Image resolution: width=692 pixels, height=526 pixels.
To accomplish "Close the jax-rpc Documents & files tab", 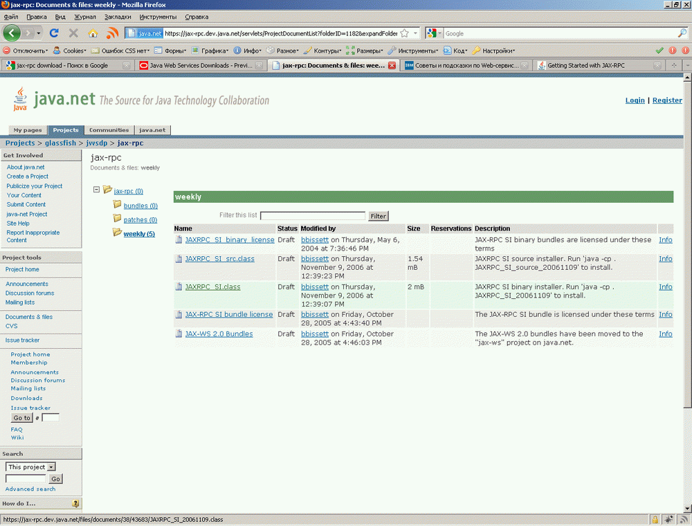I will pyautogui.click(x=392, y=65).
